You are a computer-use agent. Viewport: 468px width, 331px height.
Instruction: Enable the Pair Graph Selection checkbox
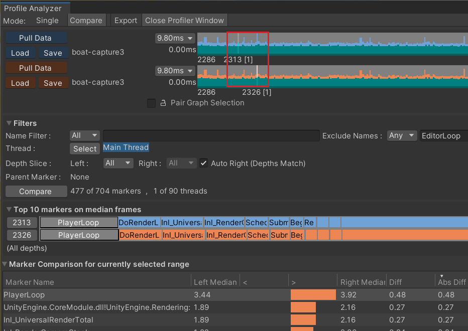pos(151,103)
